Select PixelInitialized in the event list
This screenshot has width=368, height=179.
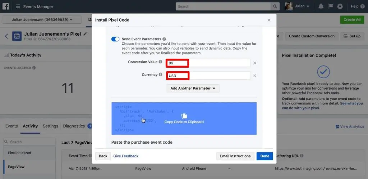(29, 153)
